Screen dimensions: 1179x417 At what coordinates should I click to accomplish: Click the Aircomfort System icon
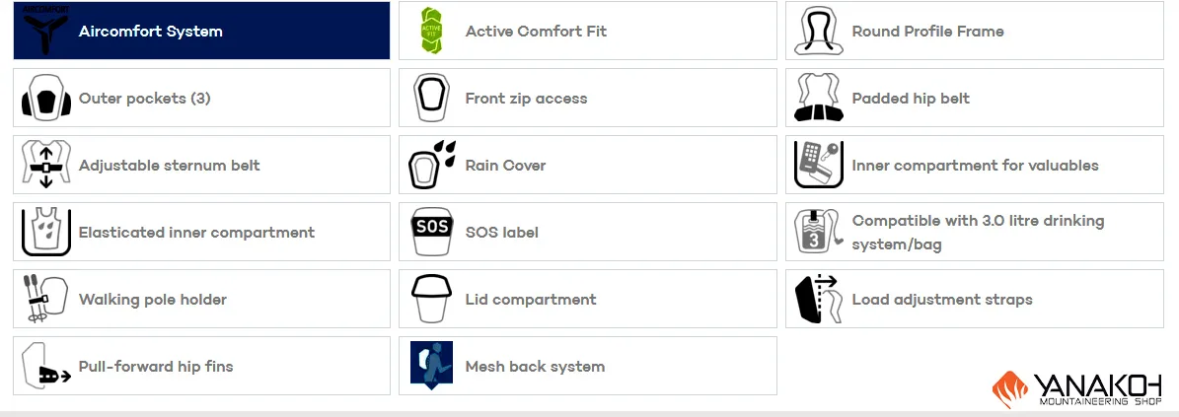[45, 30]
